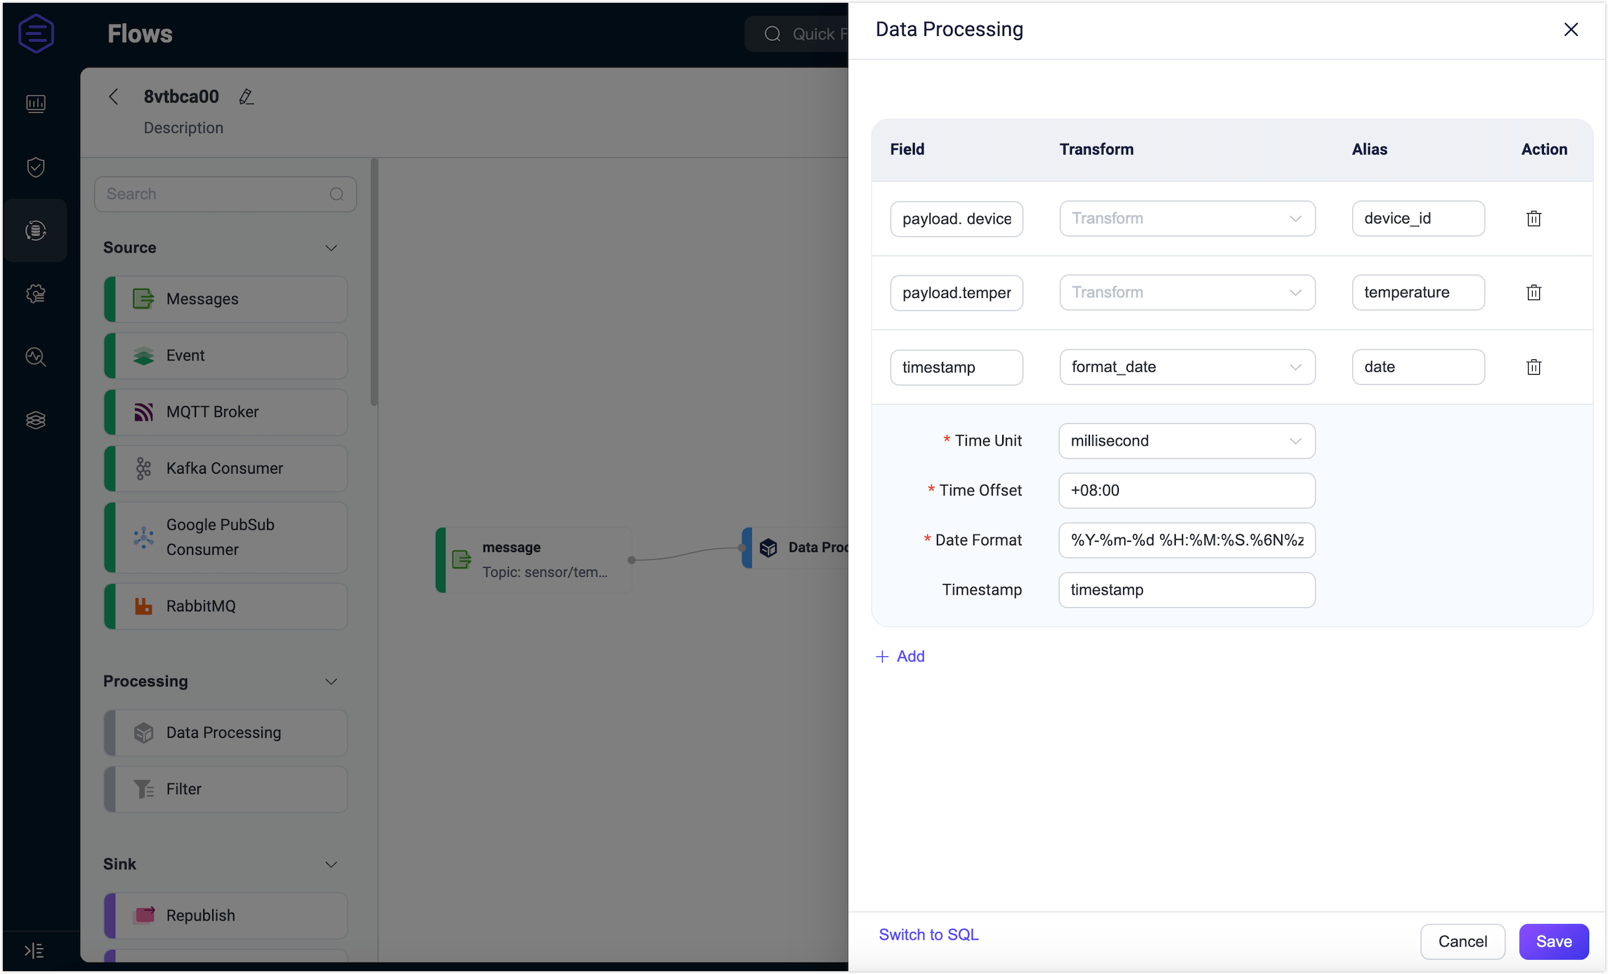Image resolution: width=1608 pixels, height=974 pixels.
Task: Select the Diagnose magnifier icon
Action: click(36, 357)
